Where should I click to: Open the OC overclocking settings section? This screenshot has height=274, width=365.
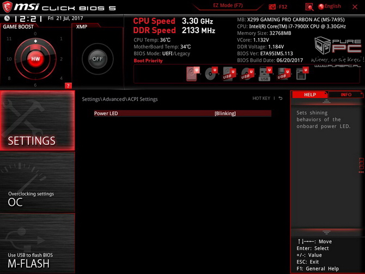38,182
